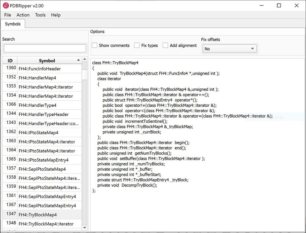
Task: Click the 'private unsigned int _numTryBlocks;' line
Action: 131,164
